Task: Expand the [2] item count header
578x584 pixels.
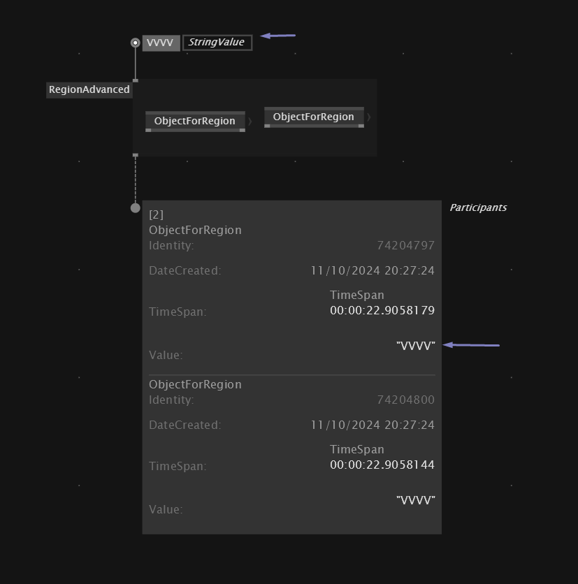Action: coord(156,215)
